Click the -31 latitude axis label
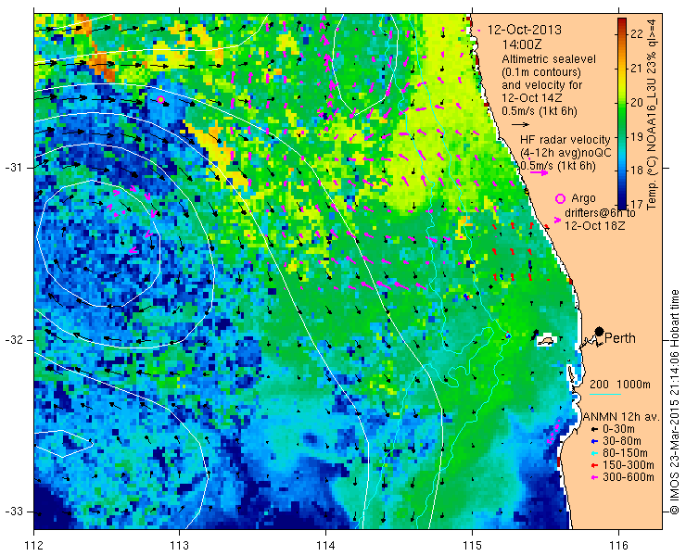This screenshot has height=556, width=686. (x=15, y=168)
